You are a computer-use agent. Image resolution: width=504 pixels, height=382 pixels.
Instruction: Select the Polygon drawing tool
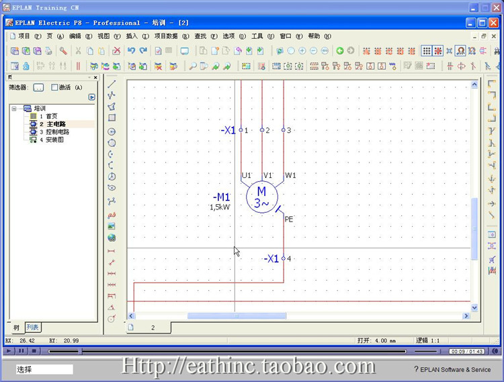tap(112, 107)
